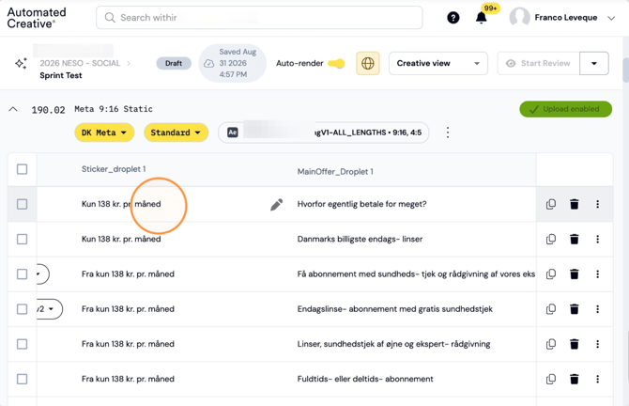The width and height of the screenshot is (629, 406).
Task: Delete the 'Hvorfor egentlig betale' row
Action: (575, 204)
